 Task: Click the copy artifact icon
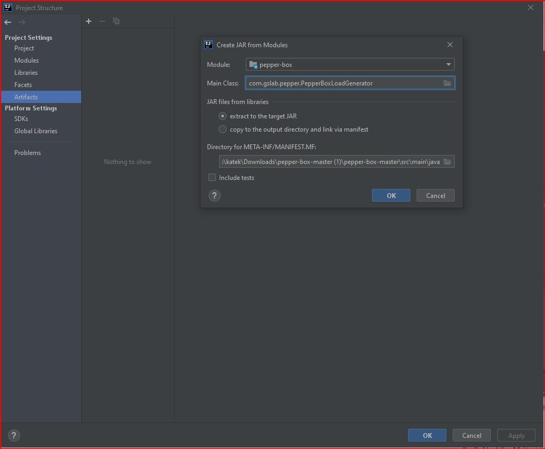[x=116, y=21]
